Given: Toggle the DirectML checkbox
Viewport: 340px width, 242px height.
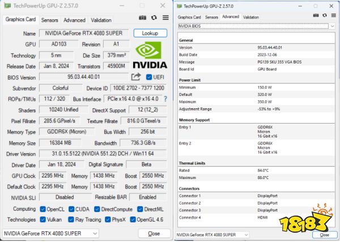Looking at the screenshot, I should pos(140,209).
